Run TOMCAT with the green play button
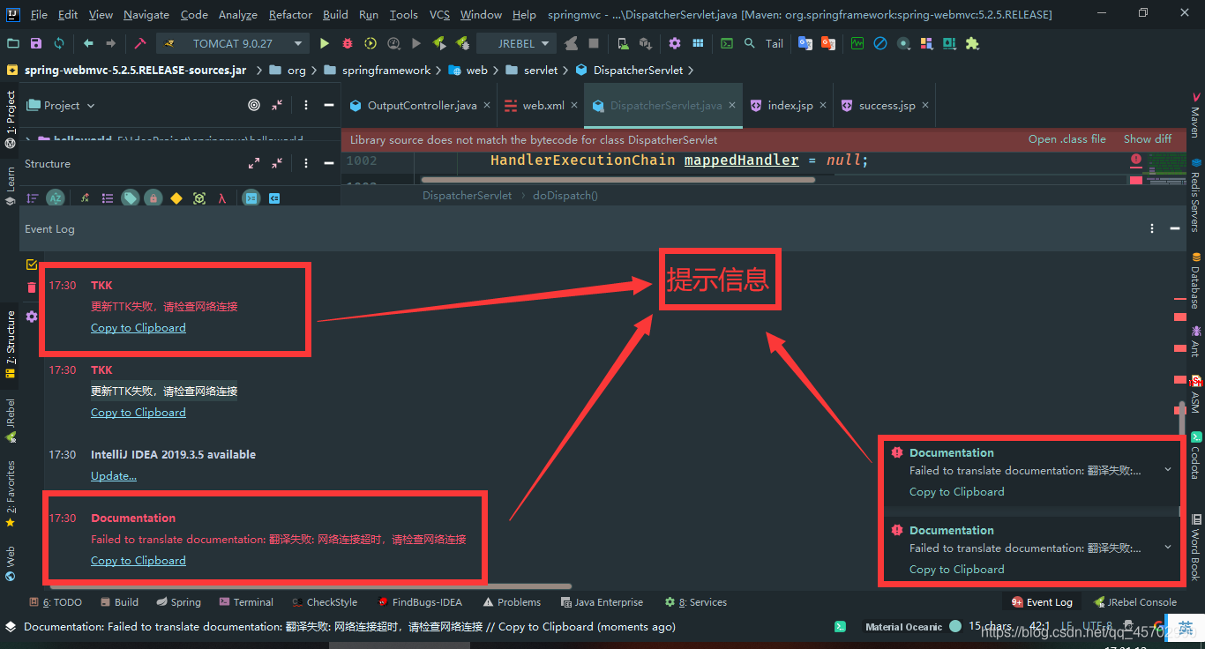The height and width of the screenshot is (649, 1205). click(325, 43)
